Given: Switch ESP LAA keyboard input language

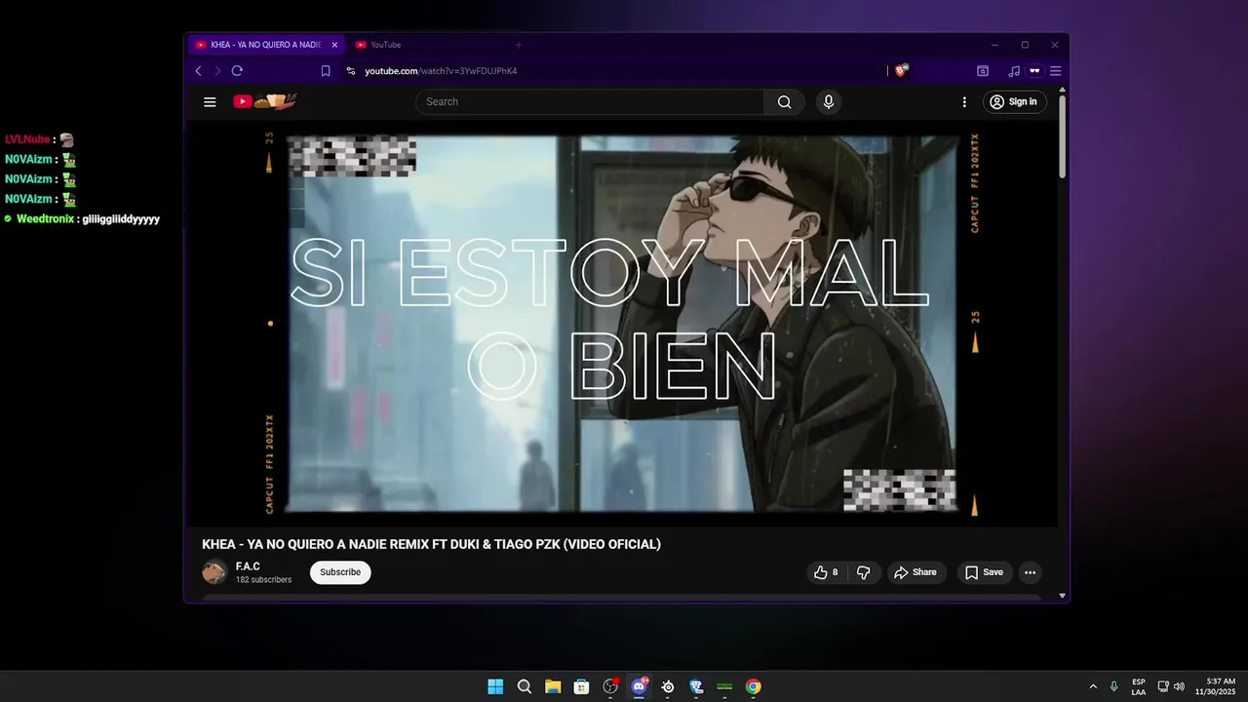Looking at the screenshot, I should (1139, 686).
